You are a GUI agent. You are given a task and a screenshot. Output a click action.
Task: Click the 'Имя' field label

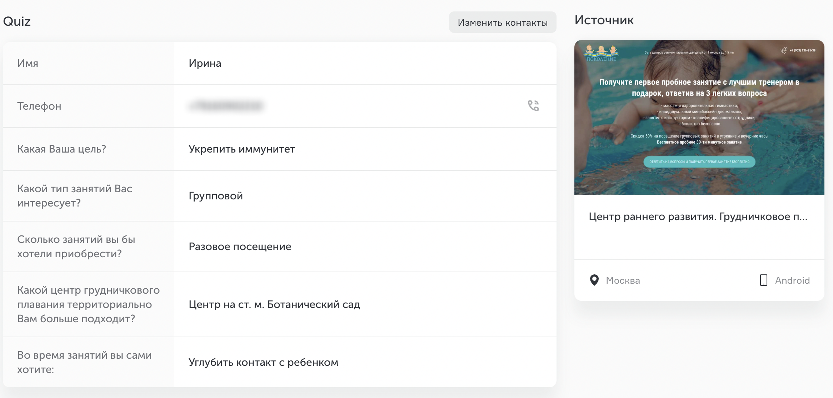click(28, 63)
